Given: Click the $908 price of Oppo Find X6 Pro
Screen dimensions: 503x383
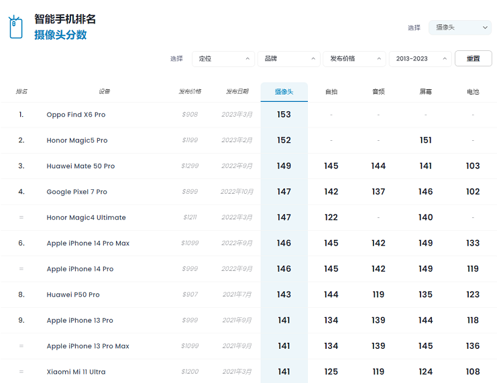Looking at the screenshot, I should tap(190, 115).
